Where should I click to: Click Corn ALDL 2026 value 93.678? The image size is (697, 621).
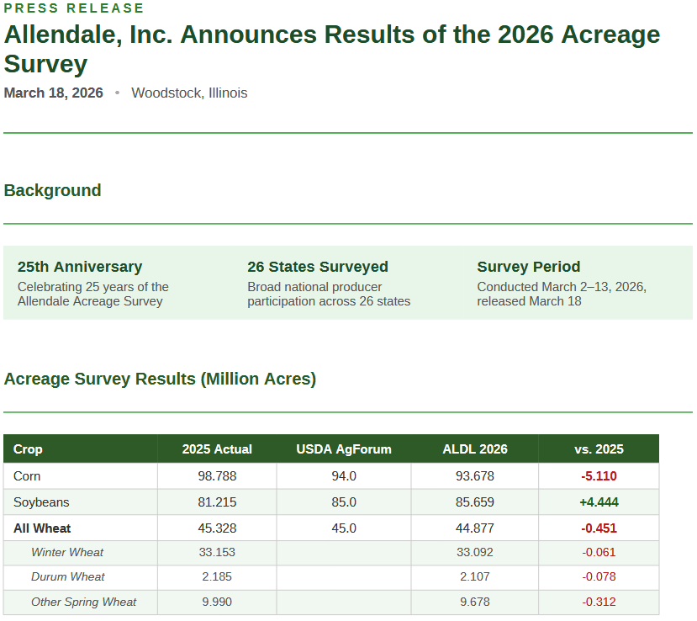(x=475, y=476)
